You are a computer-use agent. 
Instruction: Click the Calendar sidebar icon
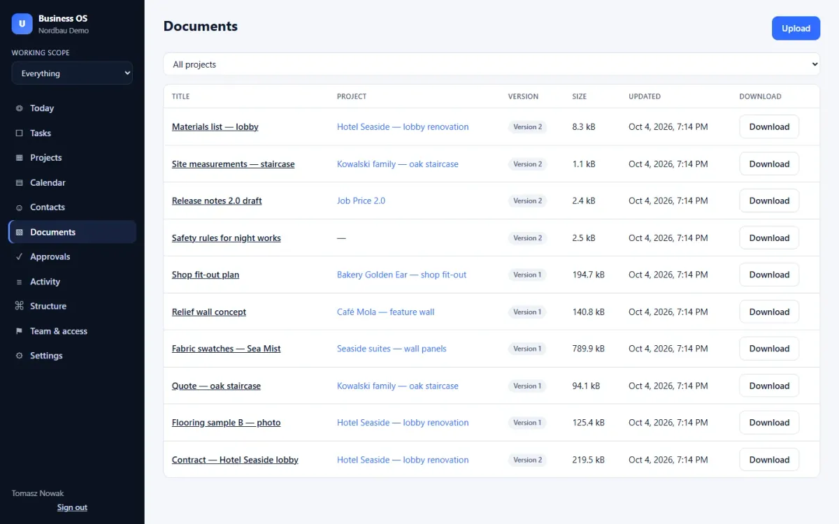coord(19,182)
